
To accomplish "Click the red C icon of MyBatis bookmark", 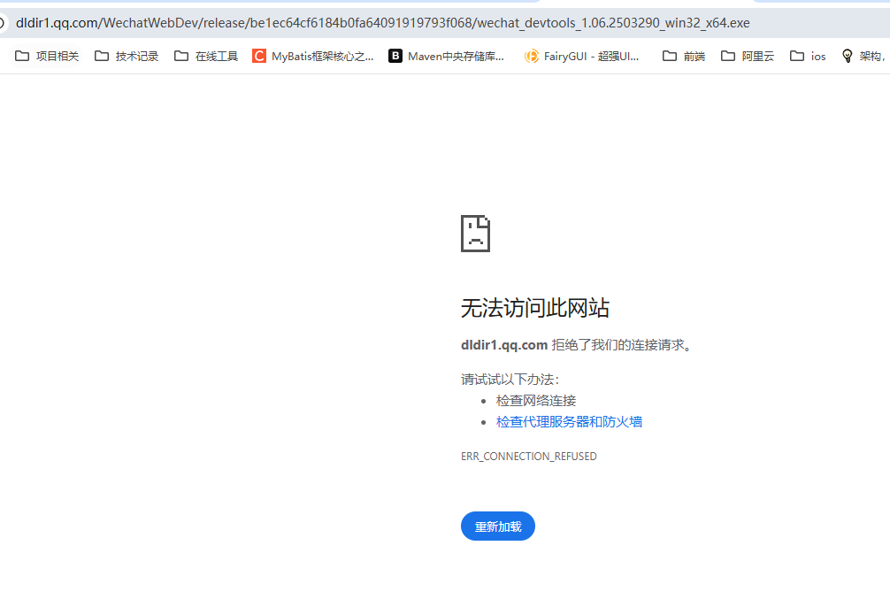I will (259, 56).
